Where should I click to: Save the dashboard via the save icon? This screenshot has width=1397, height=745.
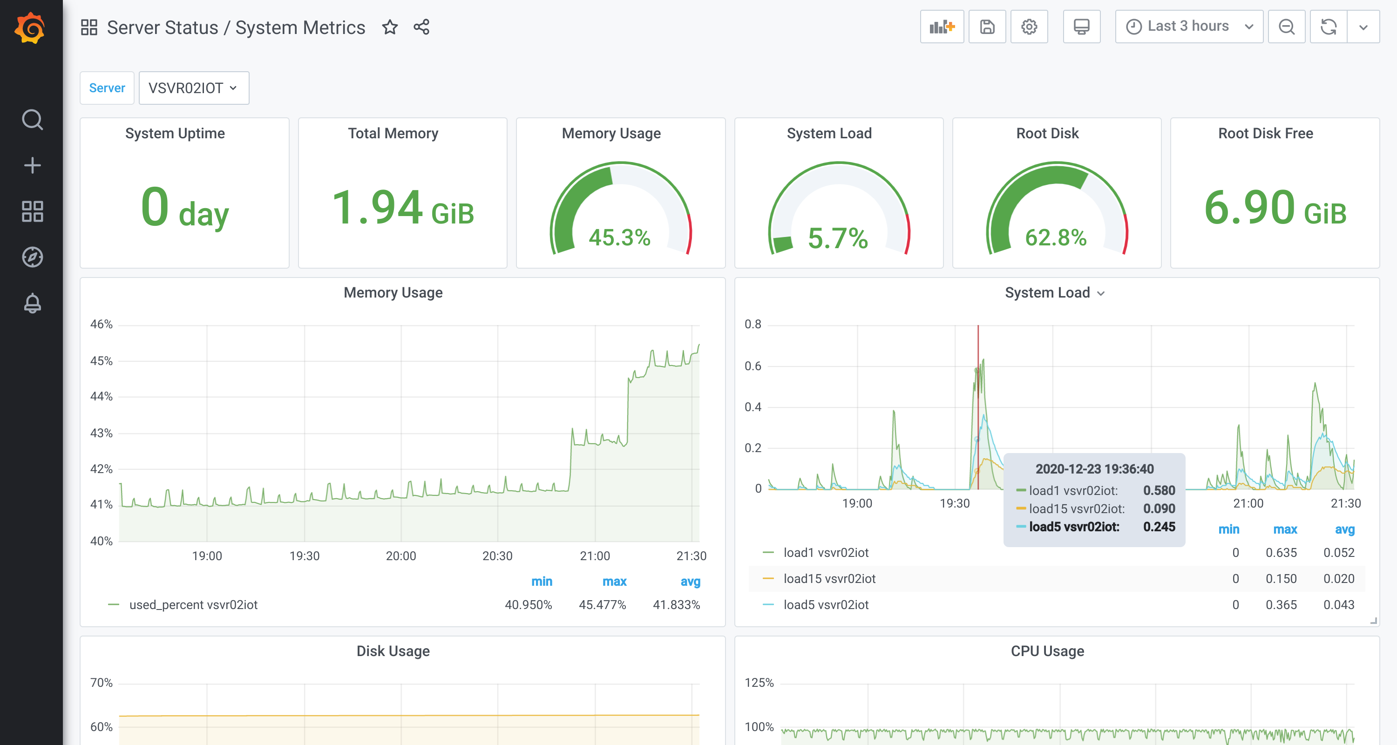coord(987,26)
